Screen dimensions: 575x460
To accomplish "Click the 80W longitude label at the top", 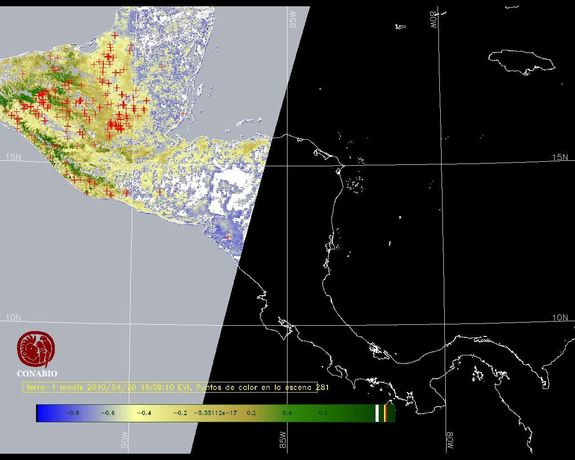I will tap(434, 20).
